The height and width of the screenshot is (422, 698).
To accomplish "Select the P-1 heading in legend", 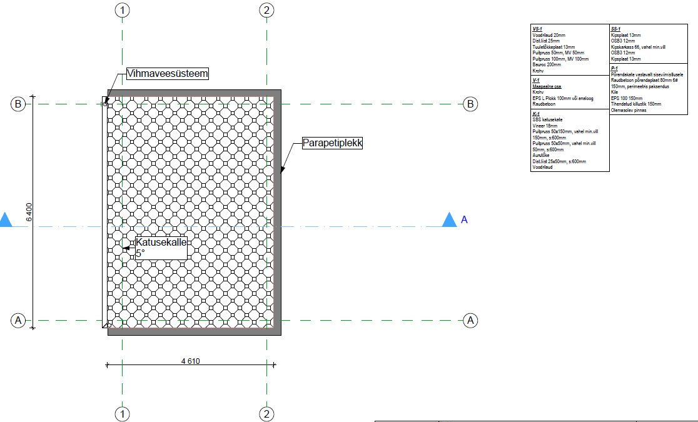I will (x=615, y=68).
